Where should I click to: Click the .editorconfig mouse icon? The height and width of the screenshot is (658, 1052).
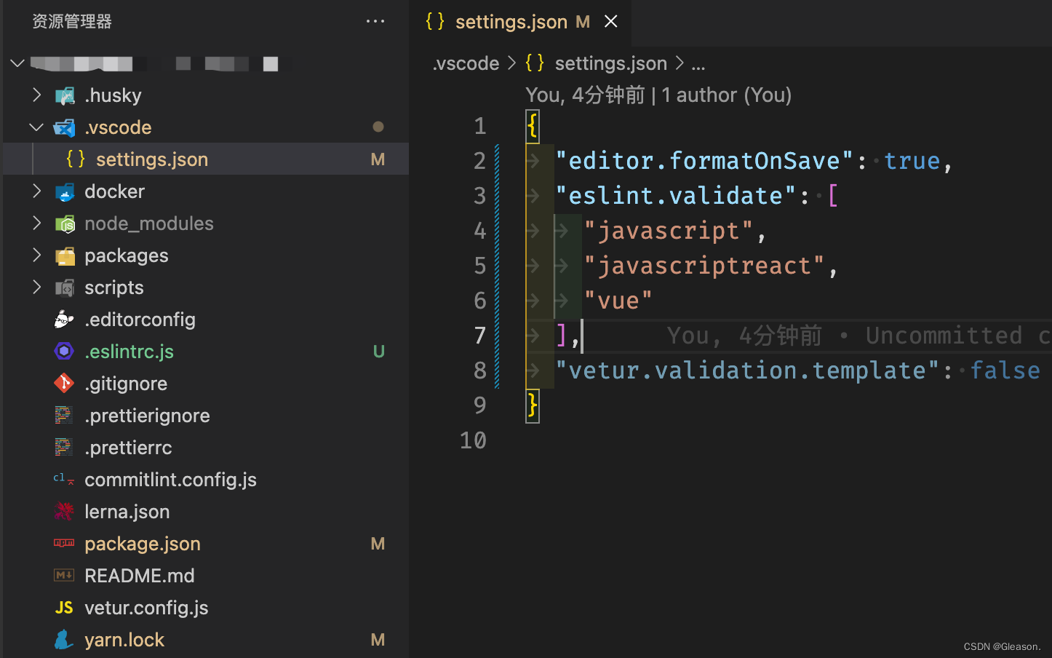64,320
